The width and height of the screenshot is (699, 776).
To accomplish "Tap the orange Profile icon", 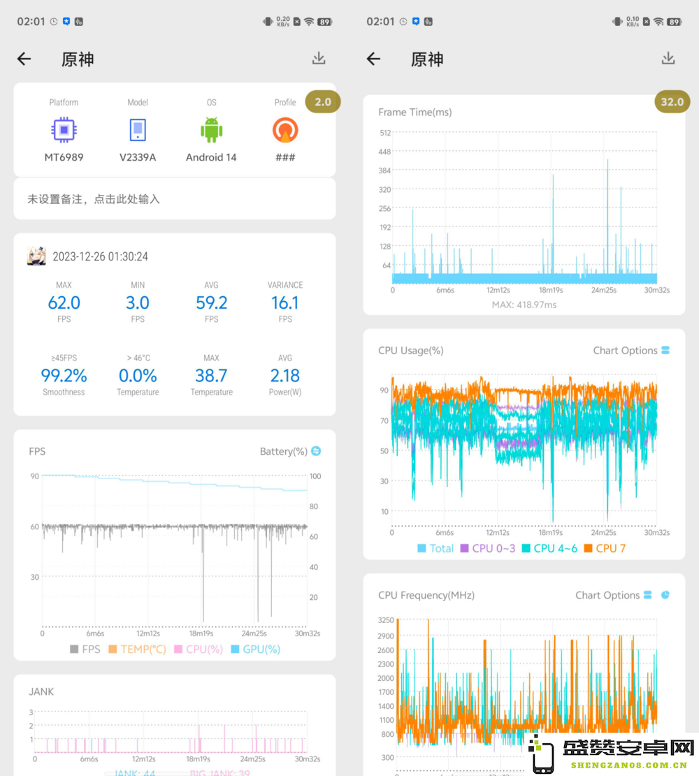I will click(x=285, y=130).
